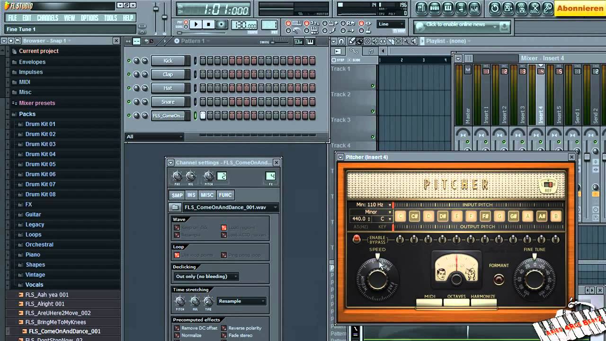Expand the Drum Kit 01 folder

click(x=40, y=124)
